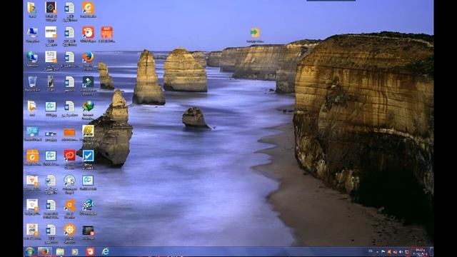Switch to Firefox in the taskbar
This screenshot has width=457, height=257.
[x=44, y=252]
